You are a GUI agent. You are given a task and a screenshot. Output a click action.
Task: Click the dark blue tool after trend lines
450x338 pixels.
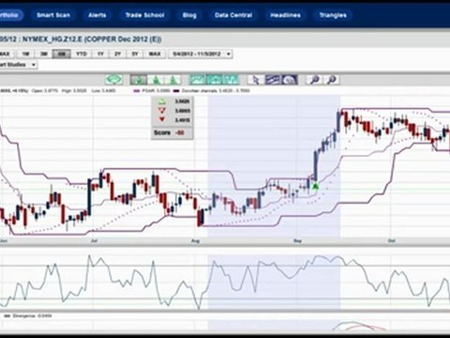[290, 80]
